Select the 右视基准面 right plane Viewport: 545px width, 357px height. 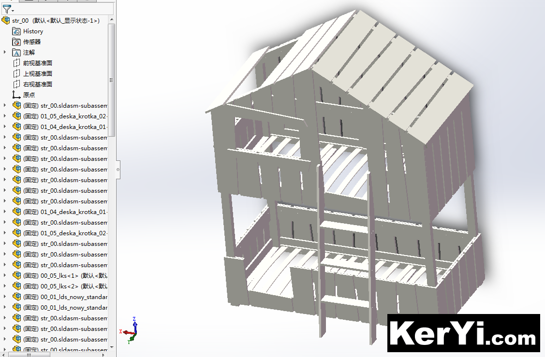click(37, 84)
